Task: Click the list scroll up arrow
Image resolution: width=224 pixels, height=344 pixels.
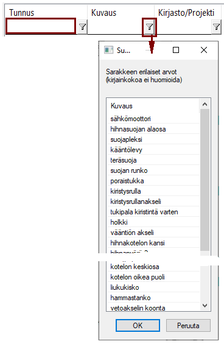Action: [205, 104]
